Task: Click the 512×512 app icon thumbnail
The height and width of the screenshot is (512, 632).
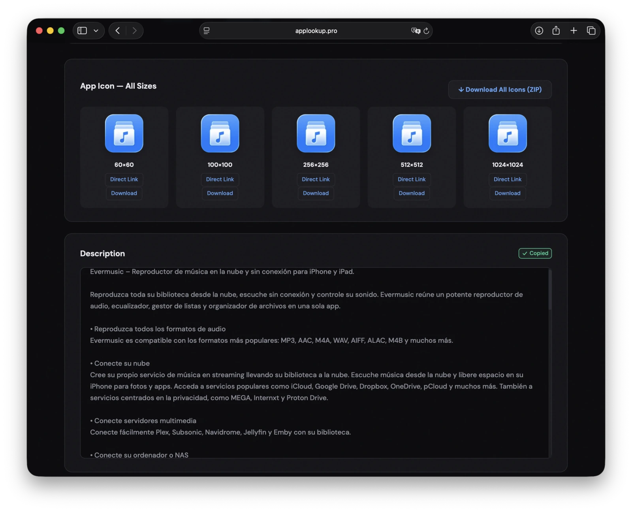Action: pyautogui.click(x=412, y=133)
